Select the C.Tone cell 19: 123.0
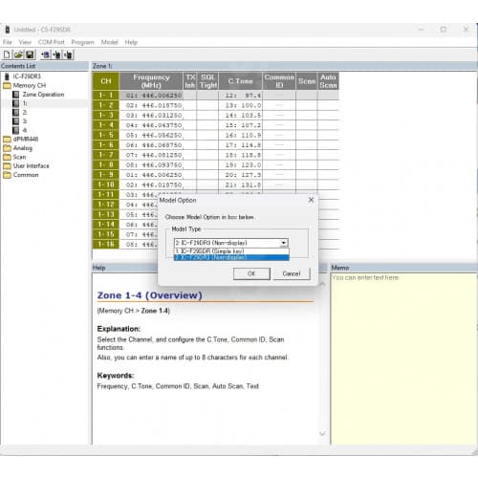 pos(241,165)
